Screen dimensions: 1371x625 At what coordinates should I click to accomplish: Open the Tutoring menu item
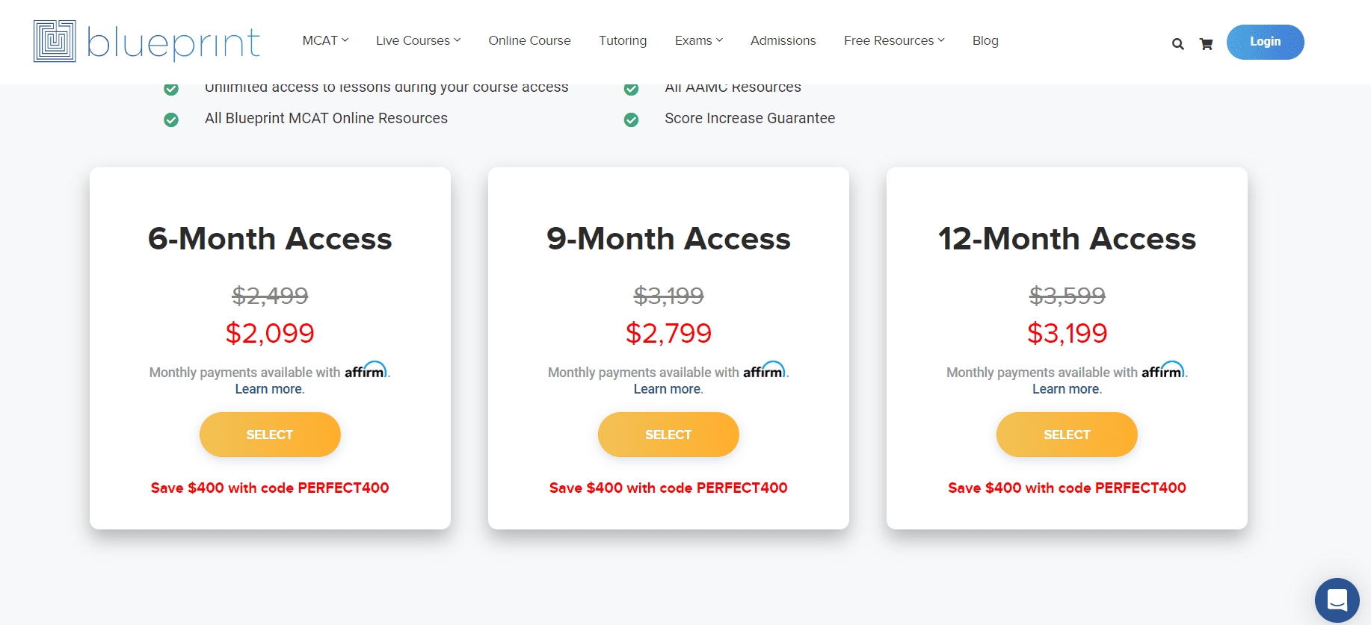coord(623,40)
